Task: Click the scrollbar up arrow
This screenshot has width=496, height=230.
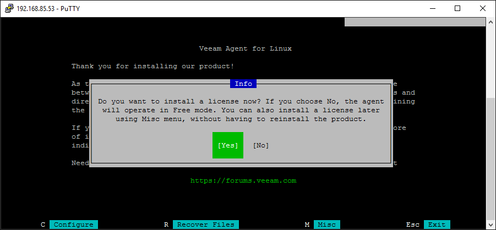Action: coord(490,22)
